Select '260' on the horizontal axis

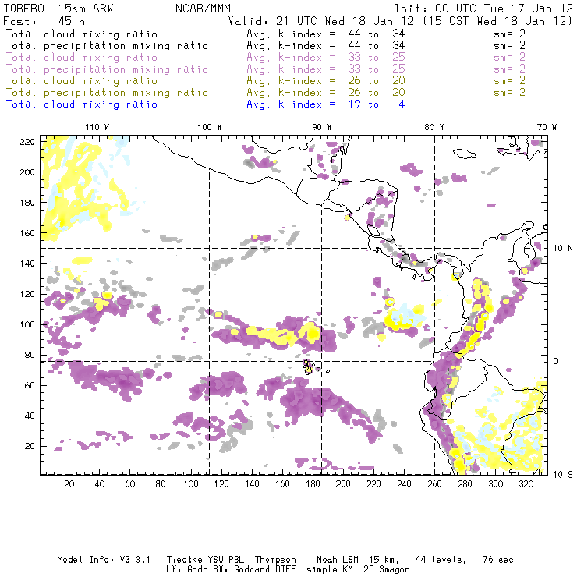coord(434,484)
